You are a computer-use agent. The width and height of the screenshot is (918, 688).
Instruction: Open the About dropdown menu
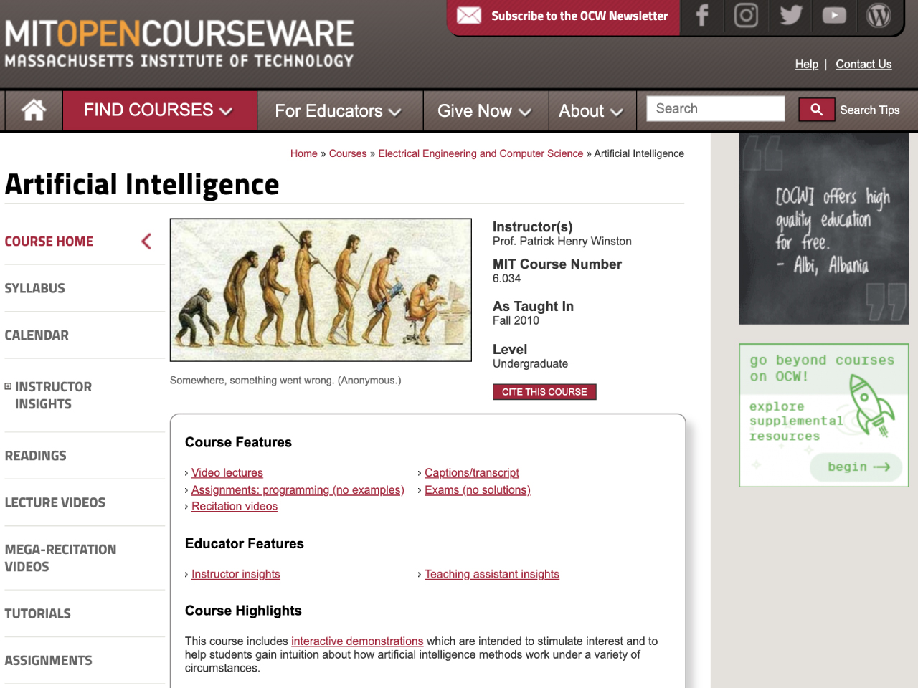592,110
